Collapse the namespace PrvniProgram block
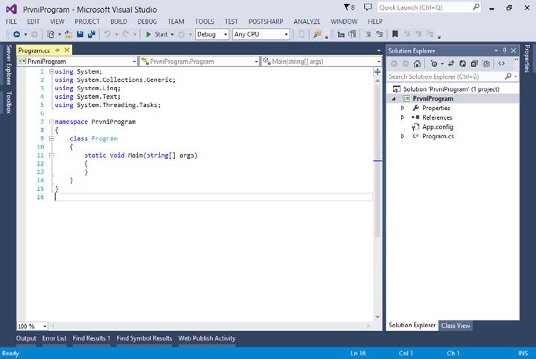The width and height of the screenshot is (536, 359). (51, 122)
